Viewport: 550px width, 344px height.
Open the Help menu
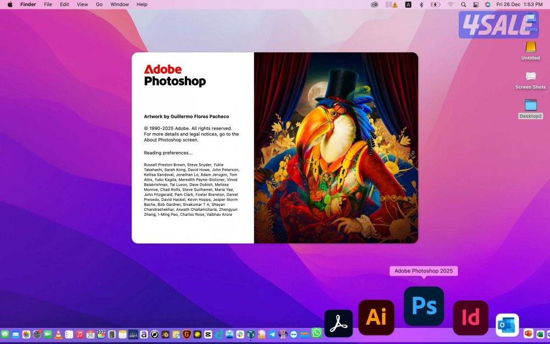click(x=142, y=4)
